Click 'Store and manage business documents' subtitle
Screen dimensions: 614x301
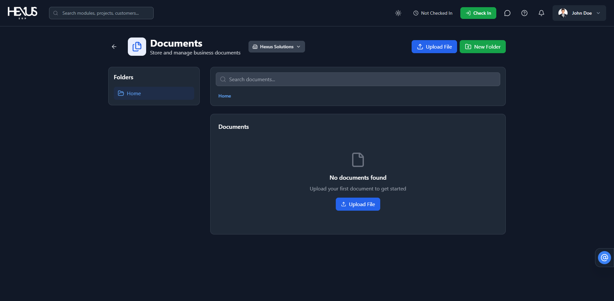[195, 53]
